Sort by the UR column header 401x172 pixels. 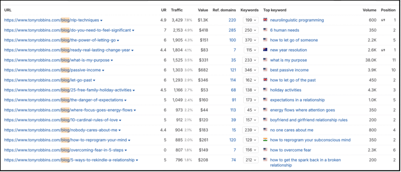pyautogui.click(x=164, y=10)
